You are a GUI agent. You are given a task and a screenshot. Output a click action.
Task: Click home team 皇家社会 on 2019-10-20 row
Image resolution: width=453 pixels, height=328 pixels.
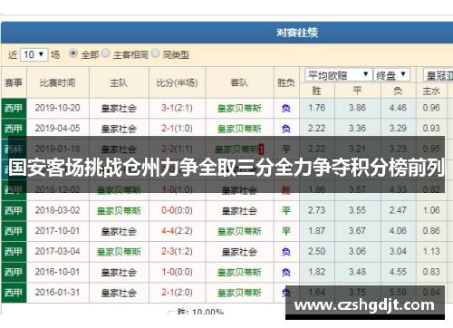[119, 108]
